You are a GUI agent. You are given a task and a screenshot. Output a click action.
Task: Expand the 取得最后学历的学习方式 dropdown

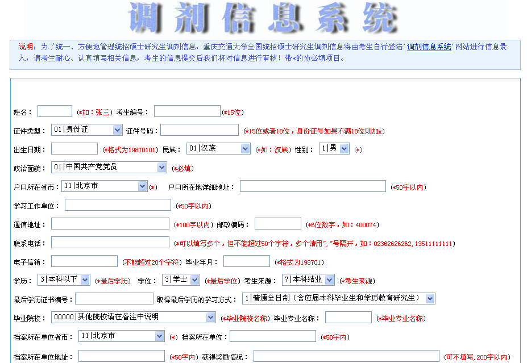point(339,299)
